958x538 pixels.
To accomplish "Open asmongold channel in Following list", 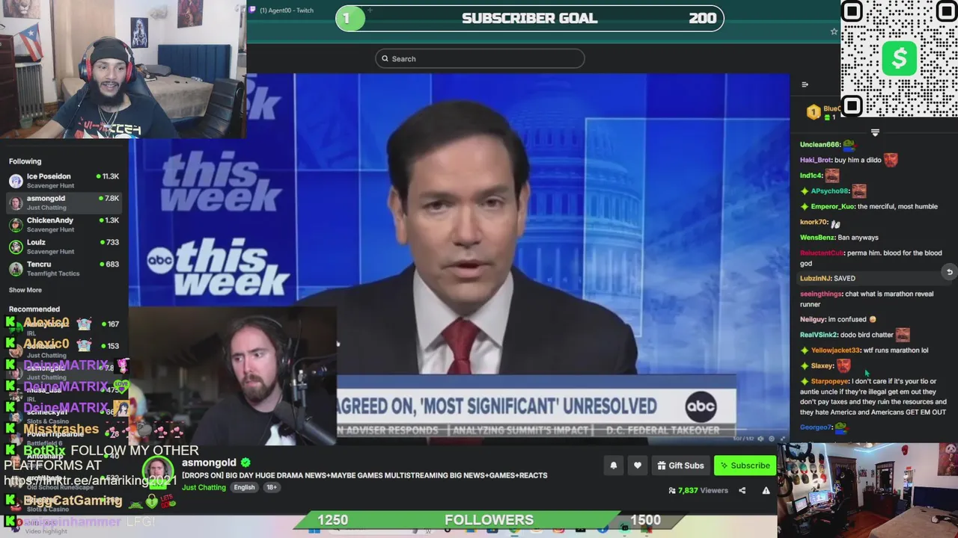I will coord(64,202).
